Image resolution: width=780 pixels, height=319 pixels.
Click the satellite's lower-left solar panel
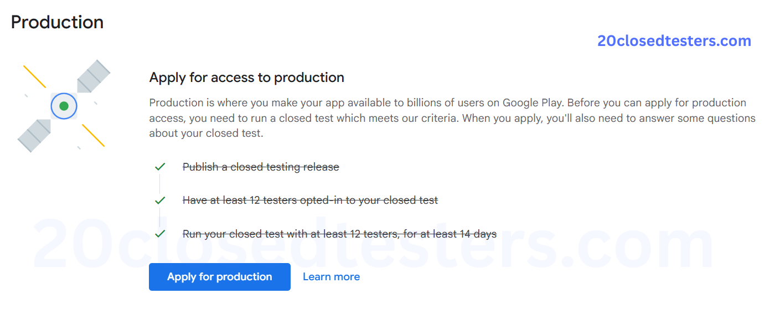[34, 135]
